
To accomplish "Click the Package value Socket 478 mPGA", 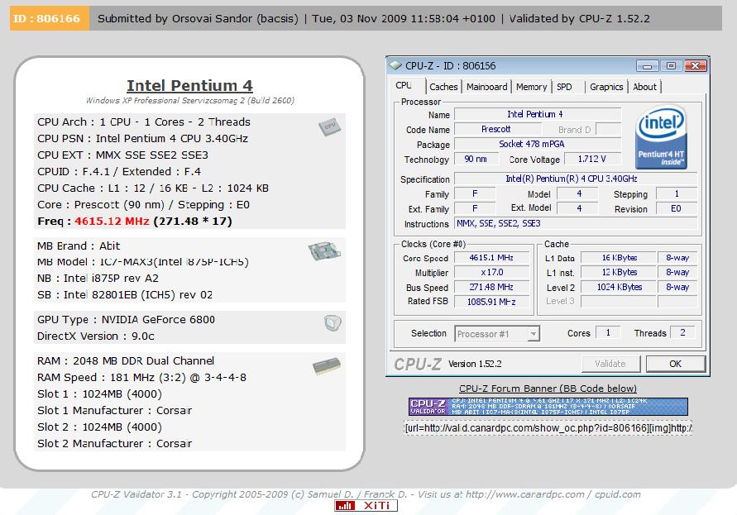I will (537, 144).
